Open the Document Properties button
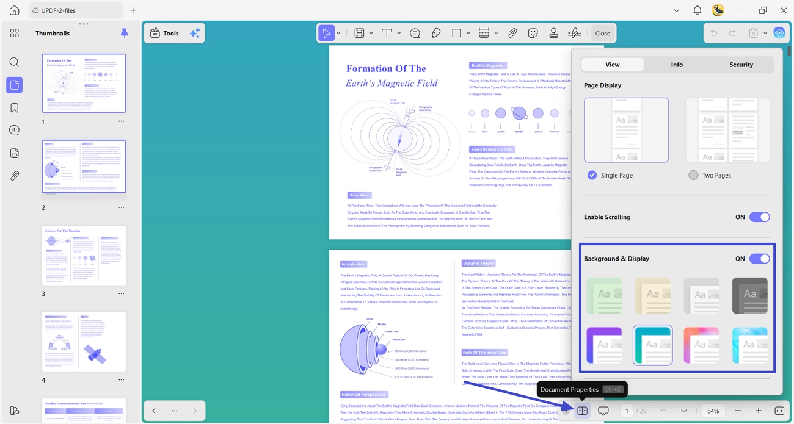 583,411
